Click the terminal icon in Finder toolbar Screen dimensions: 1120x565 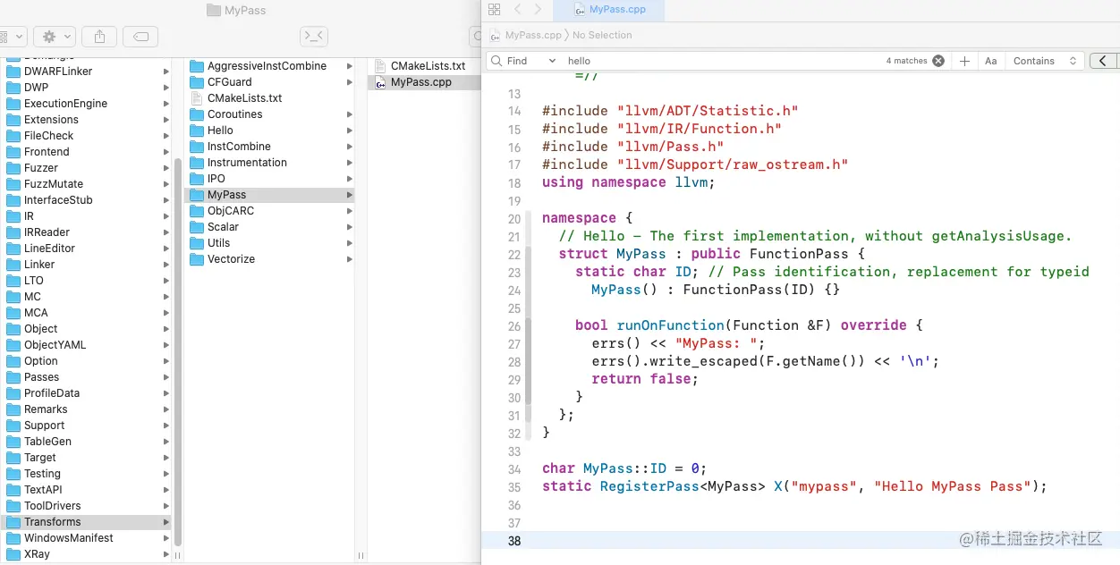click(x=313, y=37)
